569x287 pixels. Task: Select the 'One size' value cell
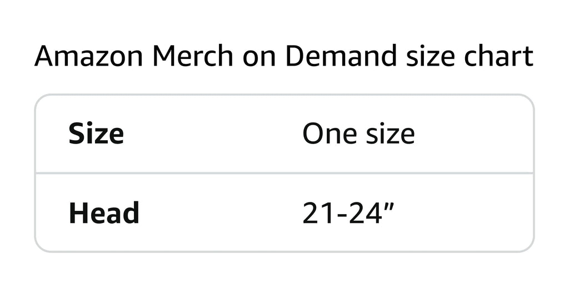[358, 134]
